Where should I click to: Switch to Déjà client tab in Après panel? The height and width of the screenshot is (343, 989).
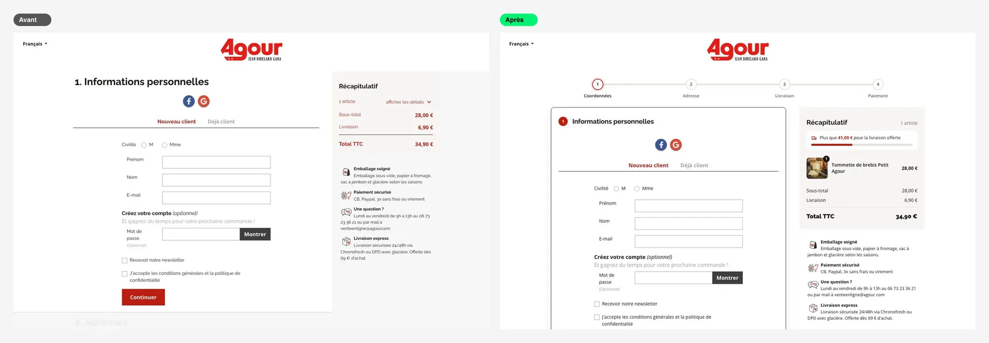[x=694, y=165]
